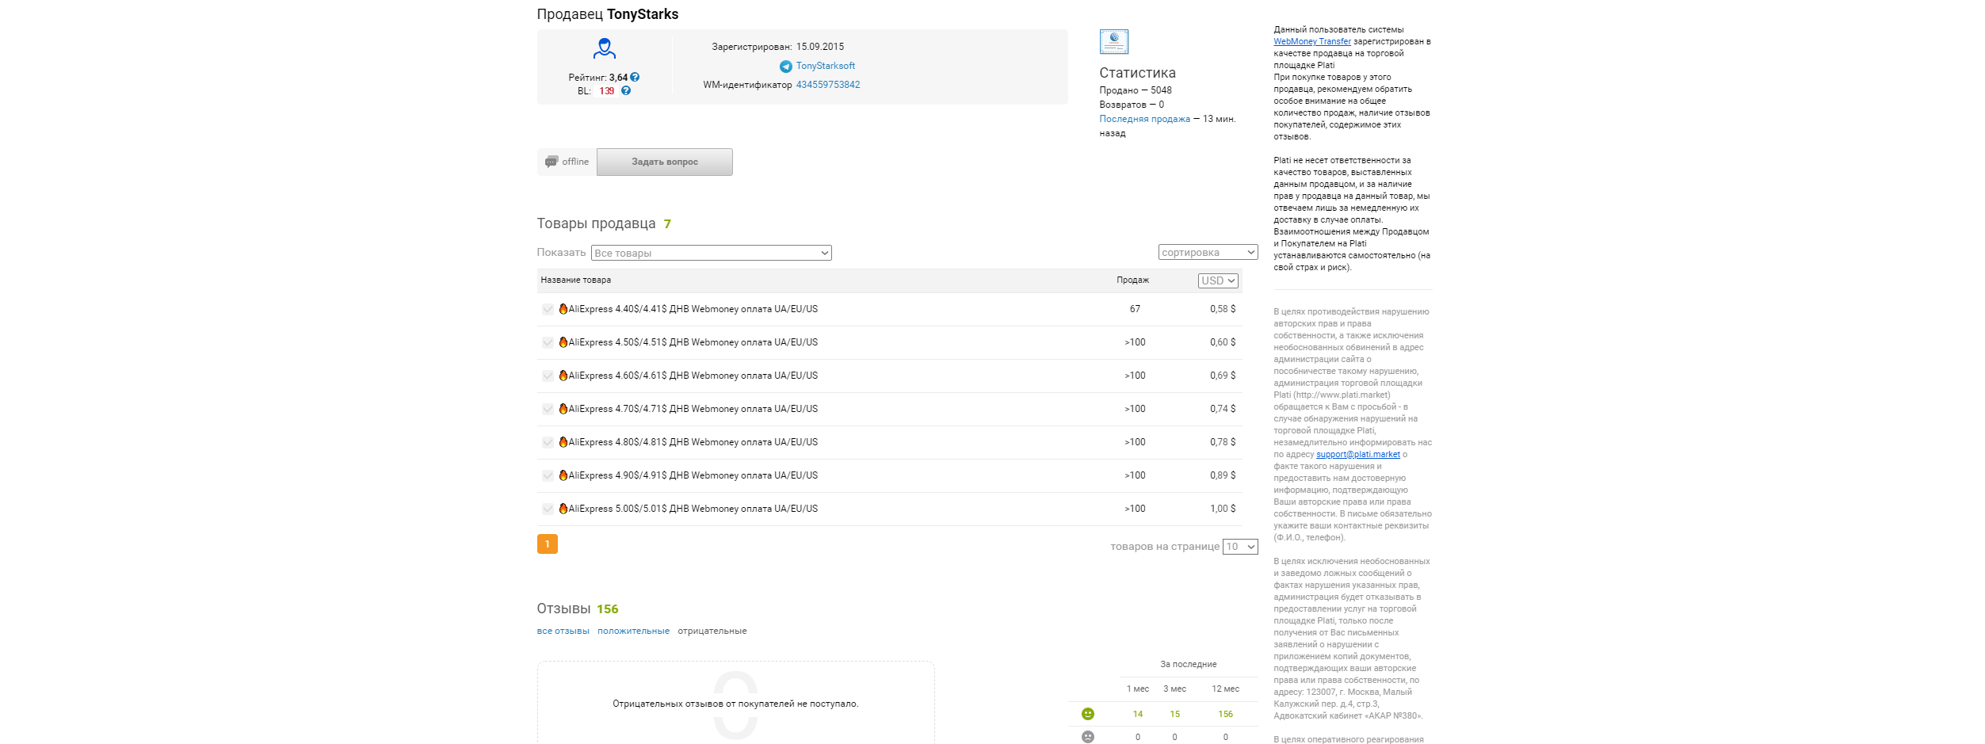Open the 'Последняя продажа' link
Image resolution: width=1985 pixels, height=744 pixels.
coord(1144,119)
